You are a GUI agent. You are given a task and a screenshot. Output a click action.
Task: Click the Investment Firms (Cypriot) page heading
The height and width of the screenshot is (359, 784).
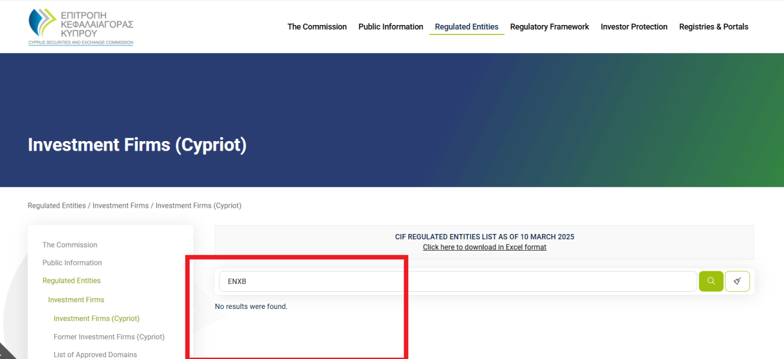pos(137,145)
